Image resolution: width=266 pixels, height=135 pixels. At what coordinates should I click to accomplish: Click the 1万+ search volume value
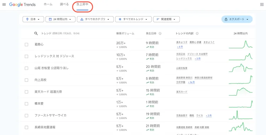pyautogui.click(x=120, y=102)
